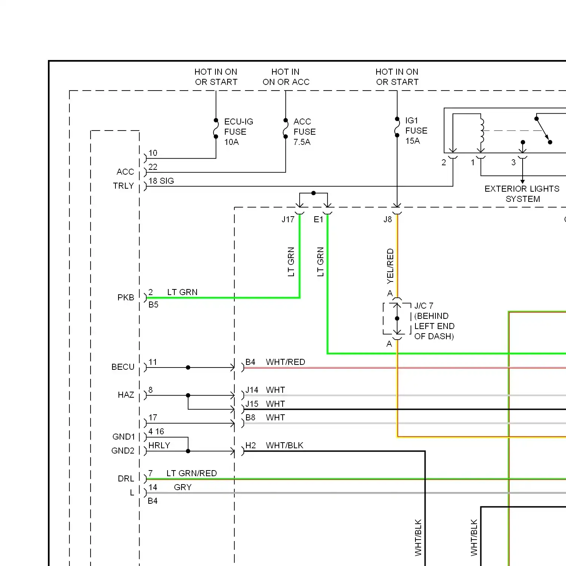Click the H2 connector label
The height and width of the screenshot is (566, 566).
point(251,445)
